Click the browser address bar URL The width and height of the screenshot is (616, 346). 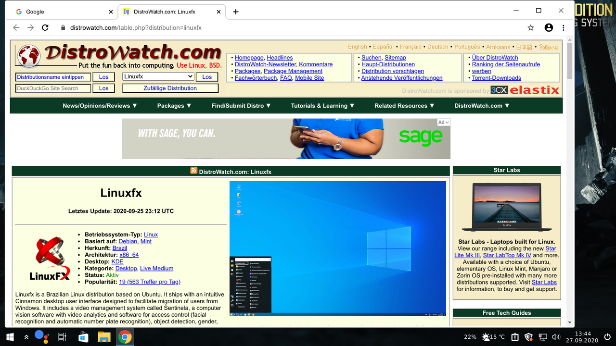coord(136,28)
